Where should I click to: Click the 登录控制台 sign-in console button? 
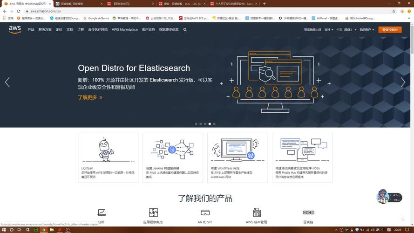(x=390, y=29)
